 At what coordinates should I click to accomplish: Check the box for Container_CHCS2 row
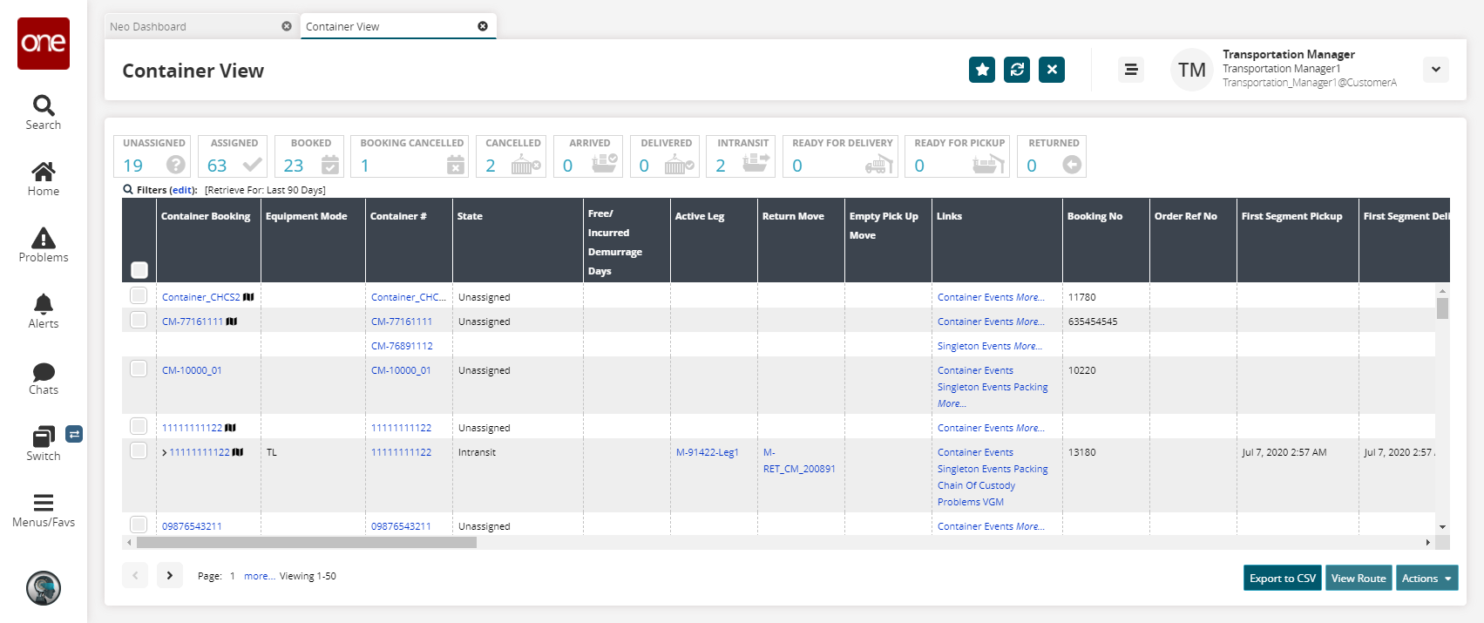[x=139, y=296]
